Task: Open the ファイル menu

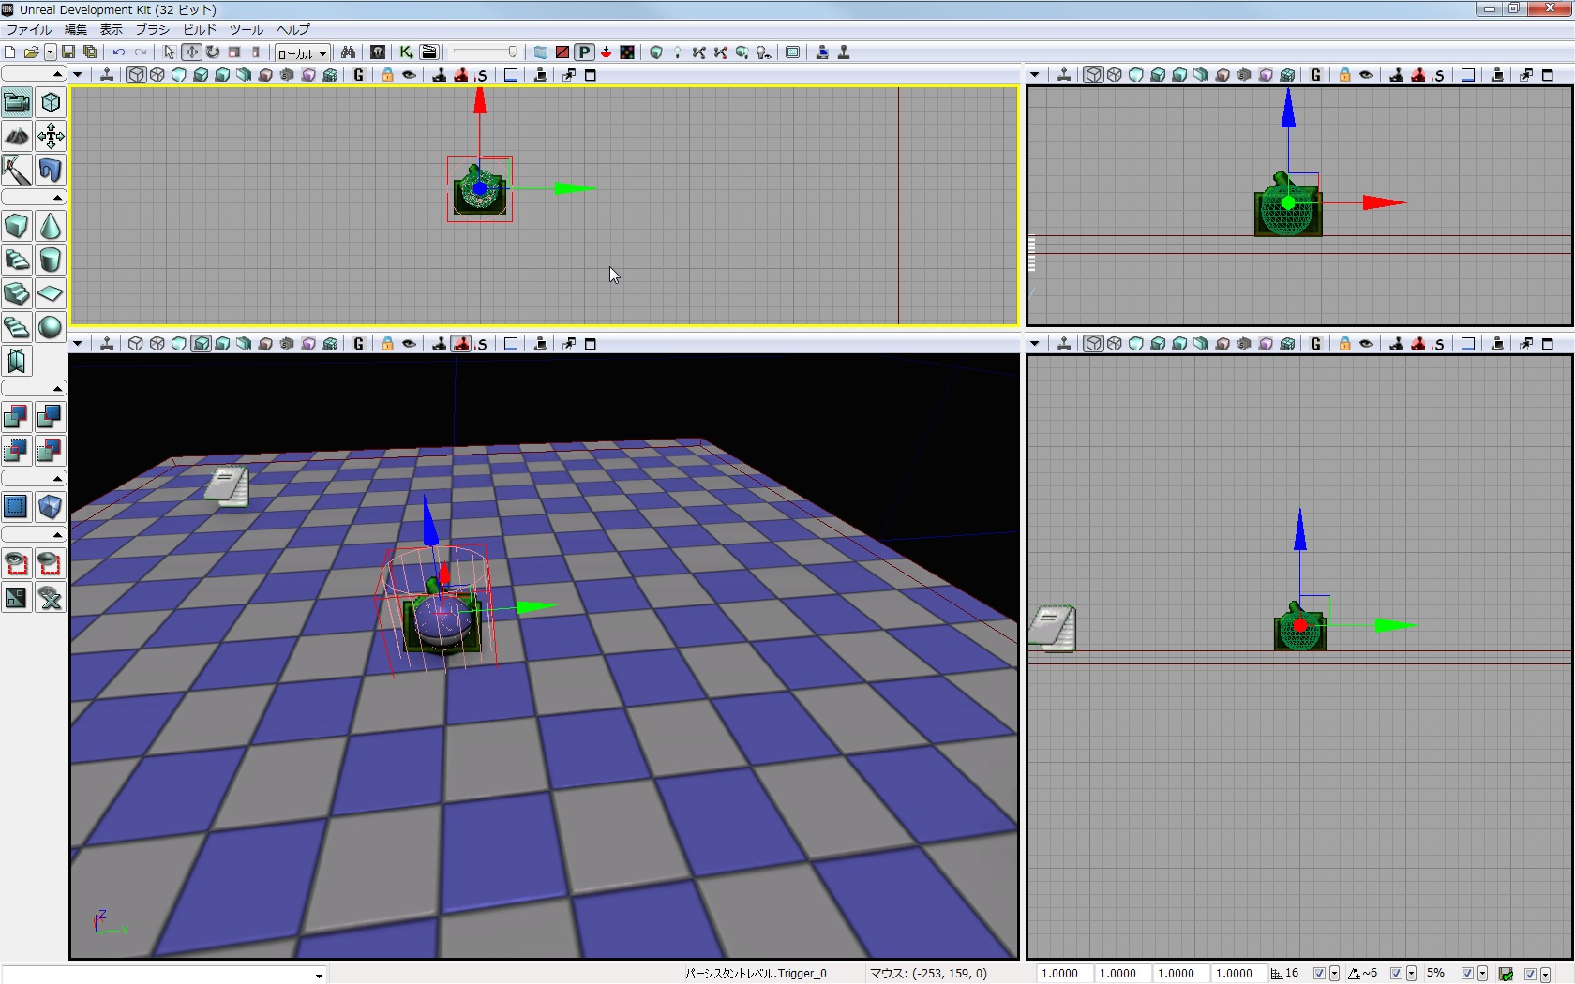Action: (29, 30)
